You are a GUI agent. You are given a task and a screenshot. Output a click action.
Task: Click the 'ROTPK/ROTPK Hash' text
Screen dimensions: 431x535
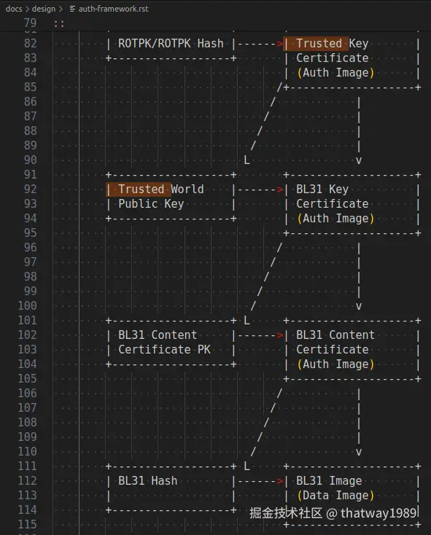(171, 44)
